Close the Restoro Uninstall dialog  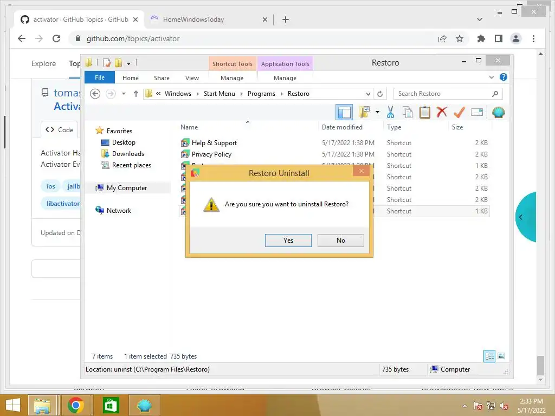361,171
